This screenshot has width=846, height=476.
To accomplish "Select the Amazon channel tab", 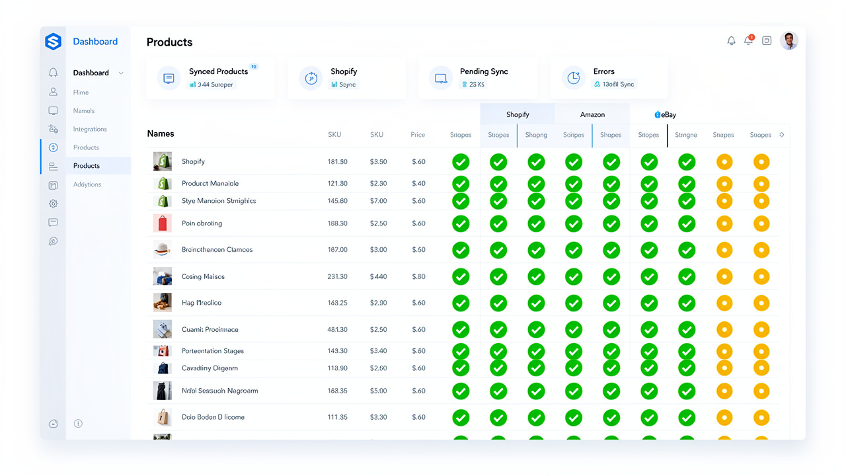I will 592,114.
